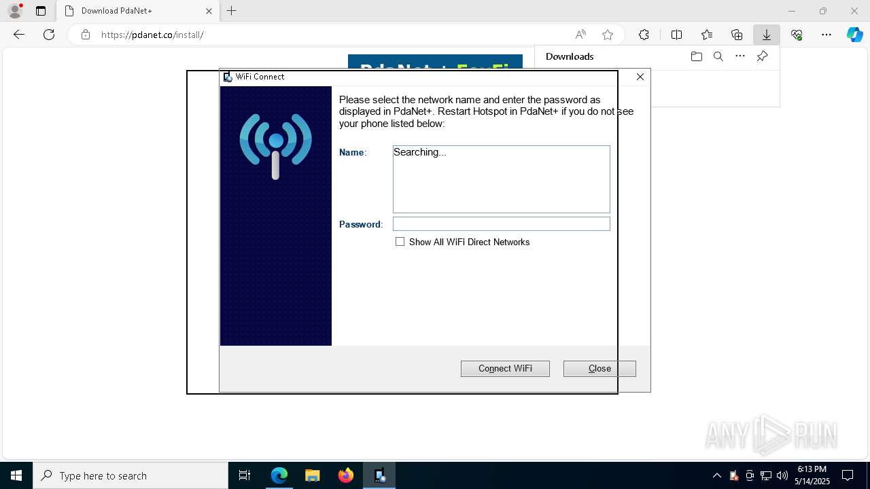This screenshot has width=870, height=489.
Task: Open Windows Start menu
Action: 16,475
